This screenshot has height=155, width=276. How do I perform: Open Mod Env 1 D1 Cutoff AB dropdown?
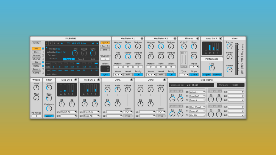point(68,112)
